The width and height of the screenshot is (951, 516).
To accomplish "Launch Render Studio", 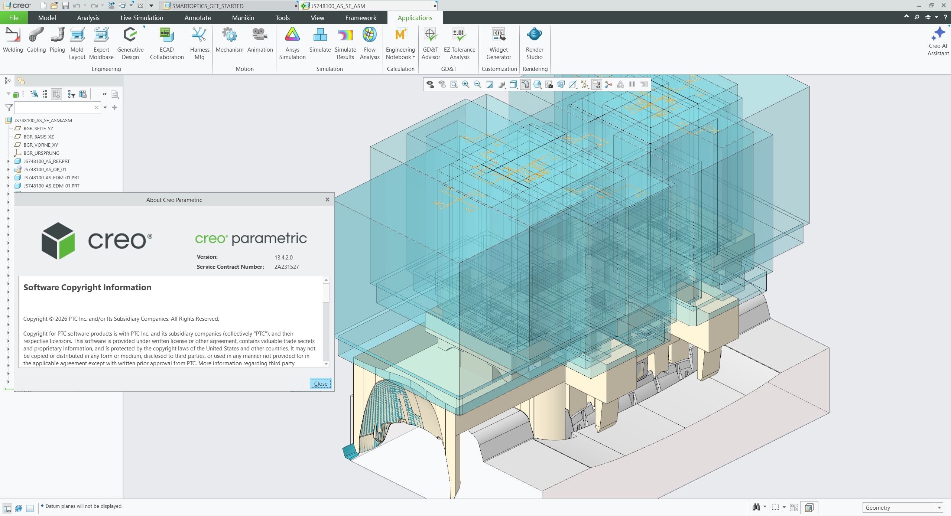I will pyautogui.click(x=534, y=43).
